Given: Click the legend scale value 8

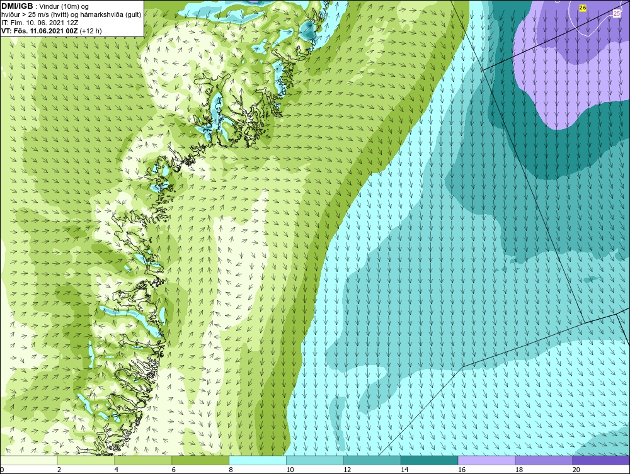Looking at the screenshot, I should 231,470.
